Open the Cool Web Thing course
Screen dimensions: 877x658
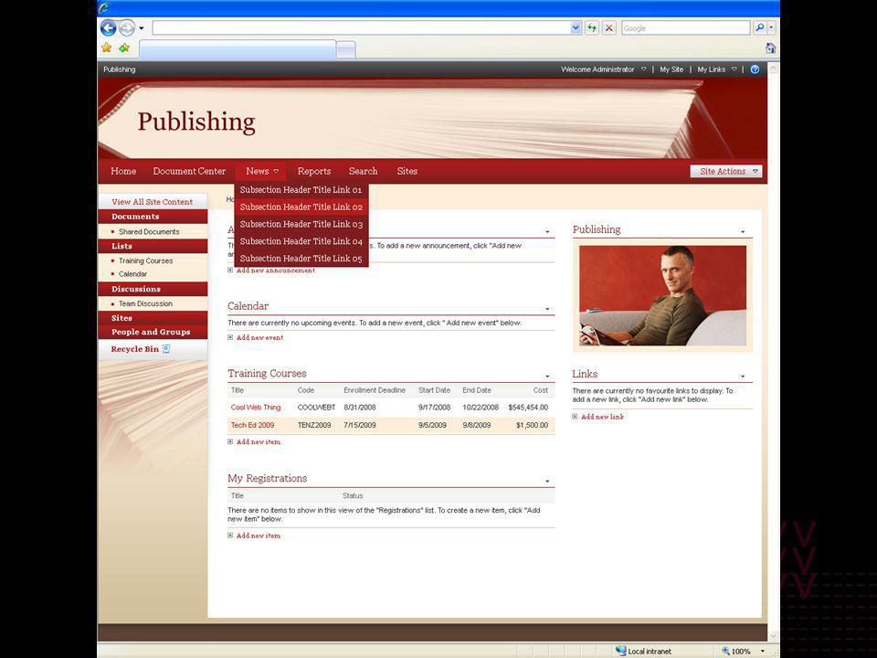point(256,408)
